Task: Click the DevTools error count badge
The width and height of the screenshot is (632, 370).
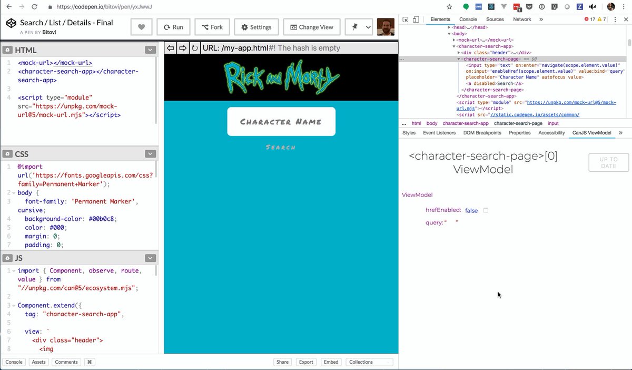Action: (x=589, y=20)
